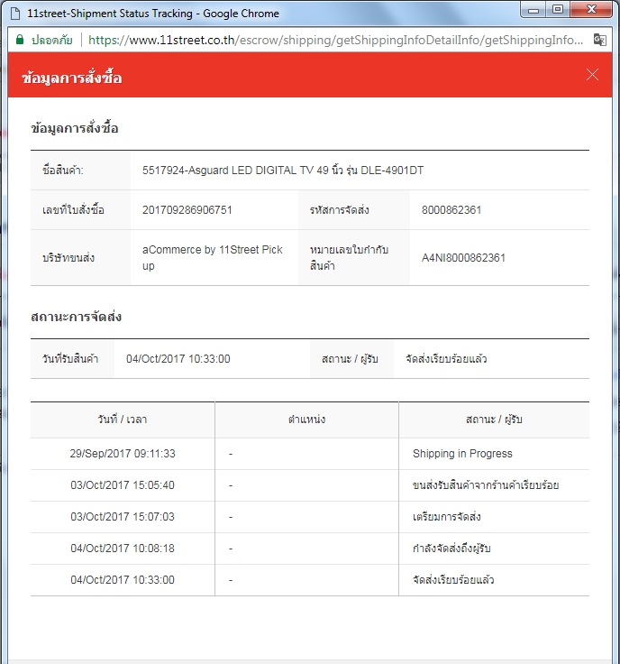Click carrier aCommerce by 11Street Pick up
620x664 pixels.
[x=212, y=257]
